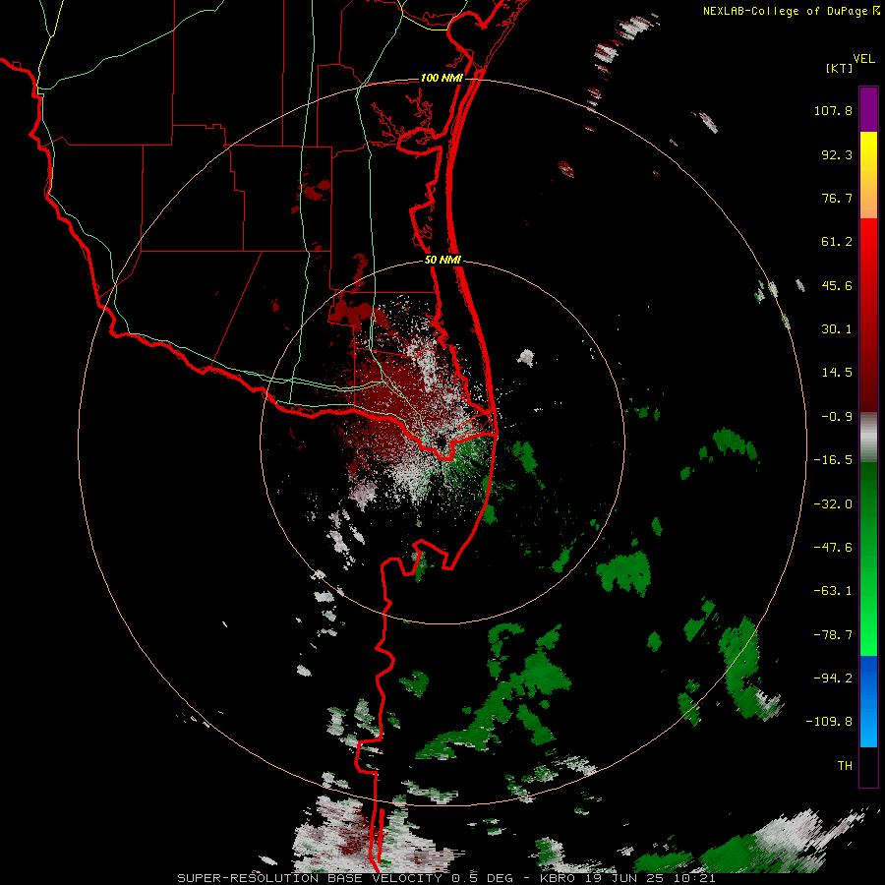Click the VEL legend title
The width and height of the screenshot is (885, 885).
pos(863,59)
